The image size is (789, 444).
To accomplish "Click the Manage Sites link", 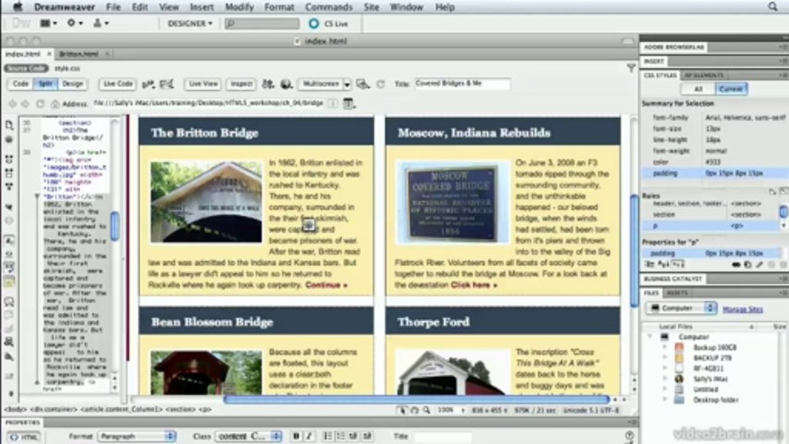I will point(743,309).
